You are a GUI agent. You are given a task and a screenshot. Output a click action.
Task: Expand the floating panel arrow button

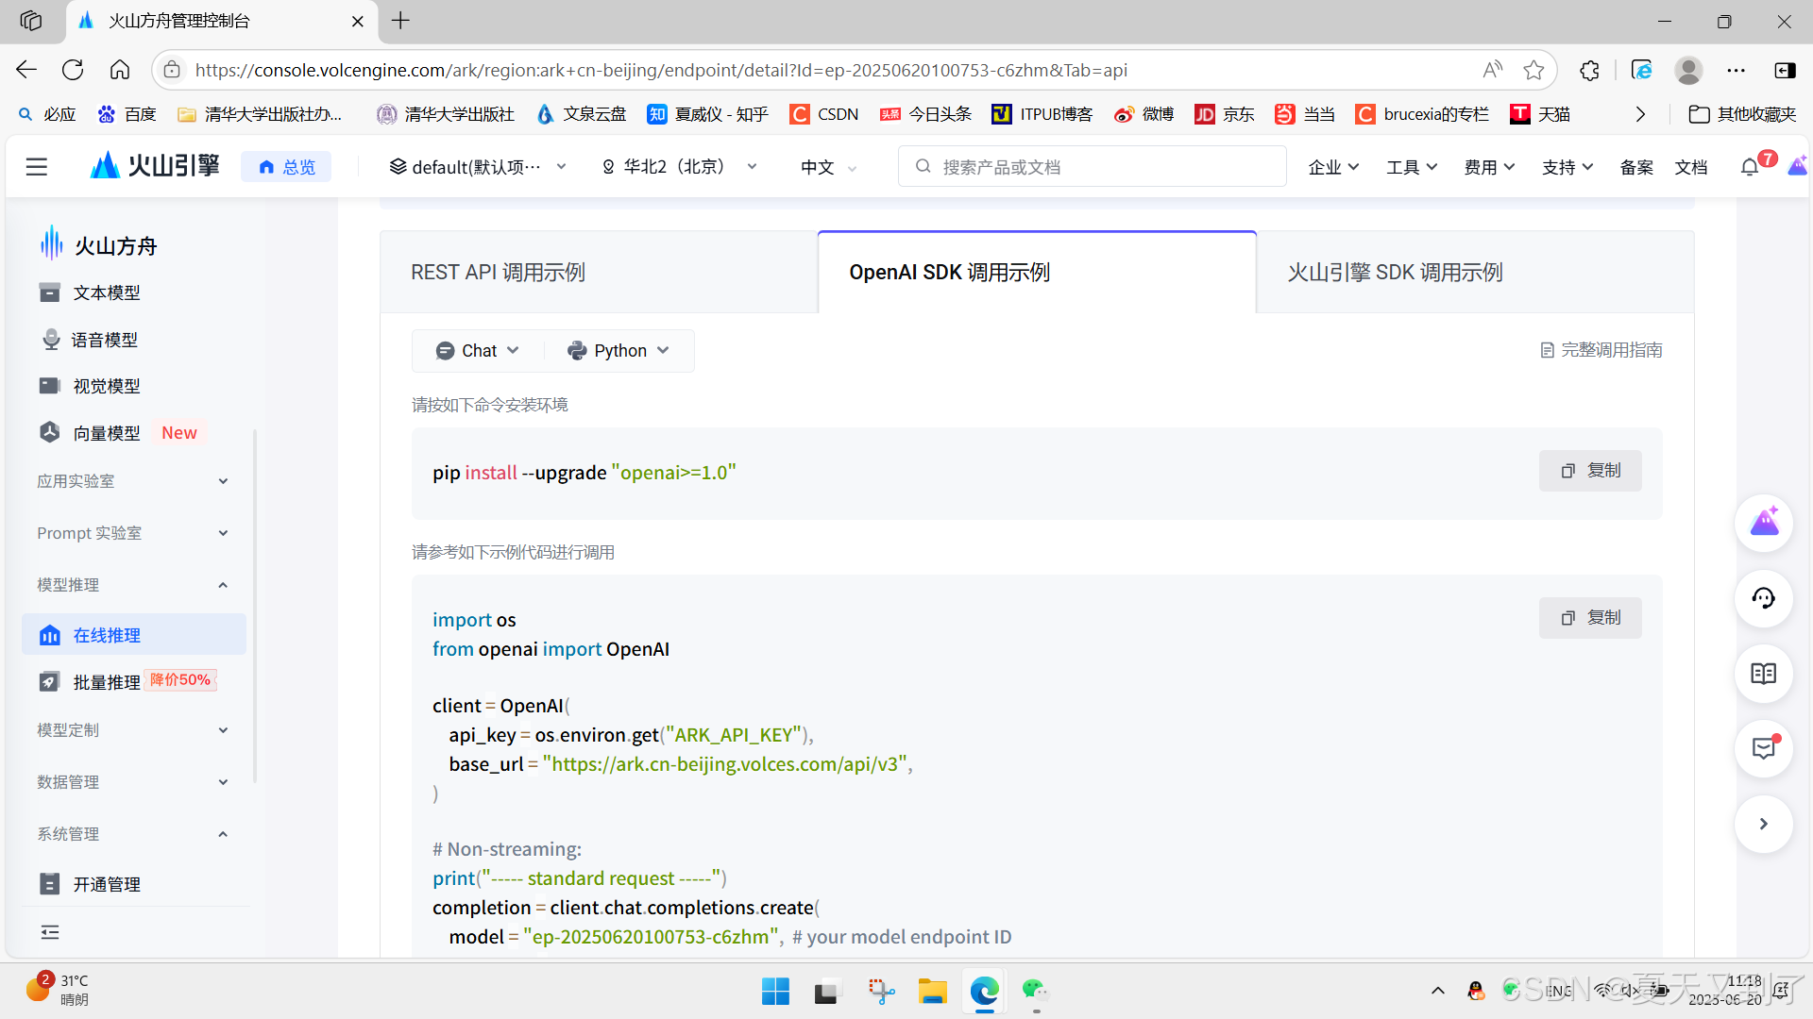click(x=1763, y=825)
